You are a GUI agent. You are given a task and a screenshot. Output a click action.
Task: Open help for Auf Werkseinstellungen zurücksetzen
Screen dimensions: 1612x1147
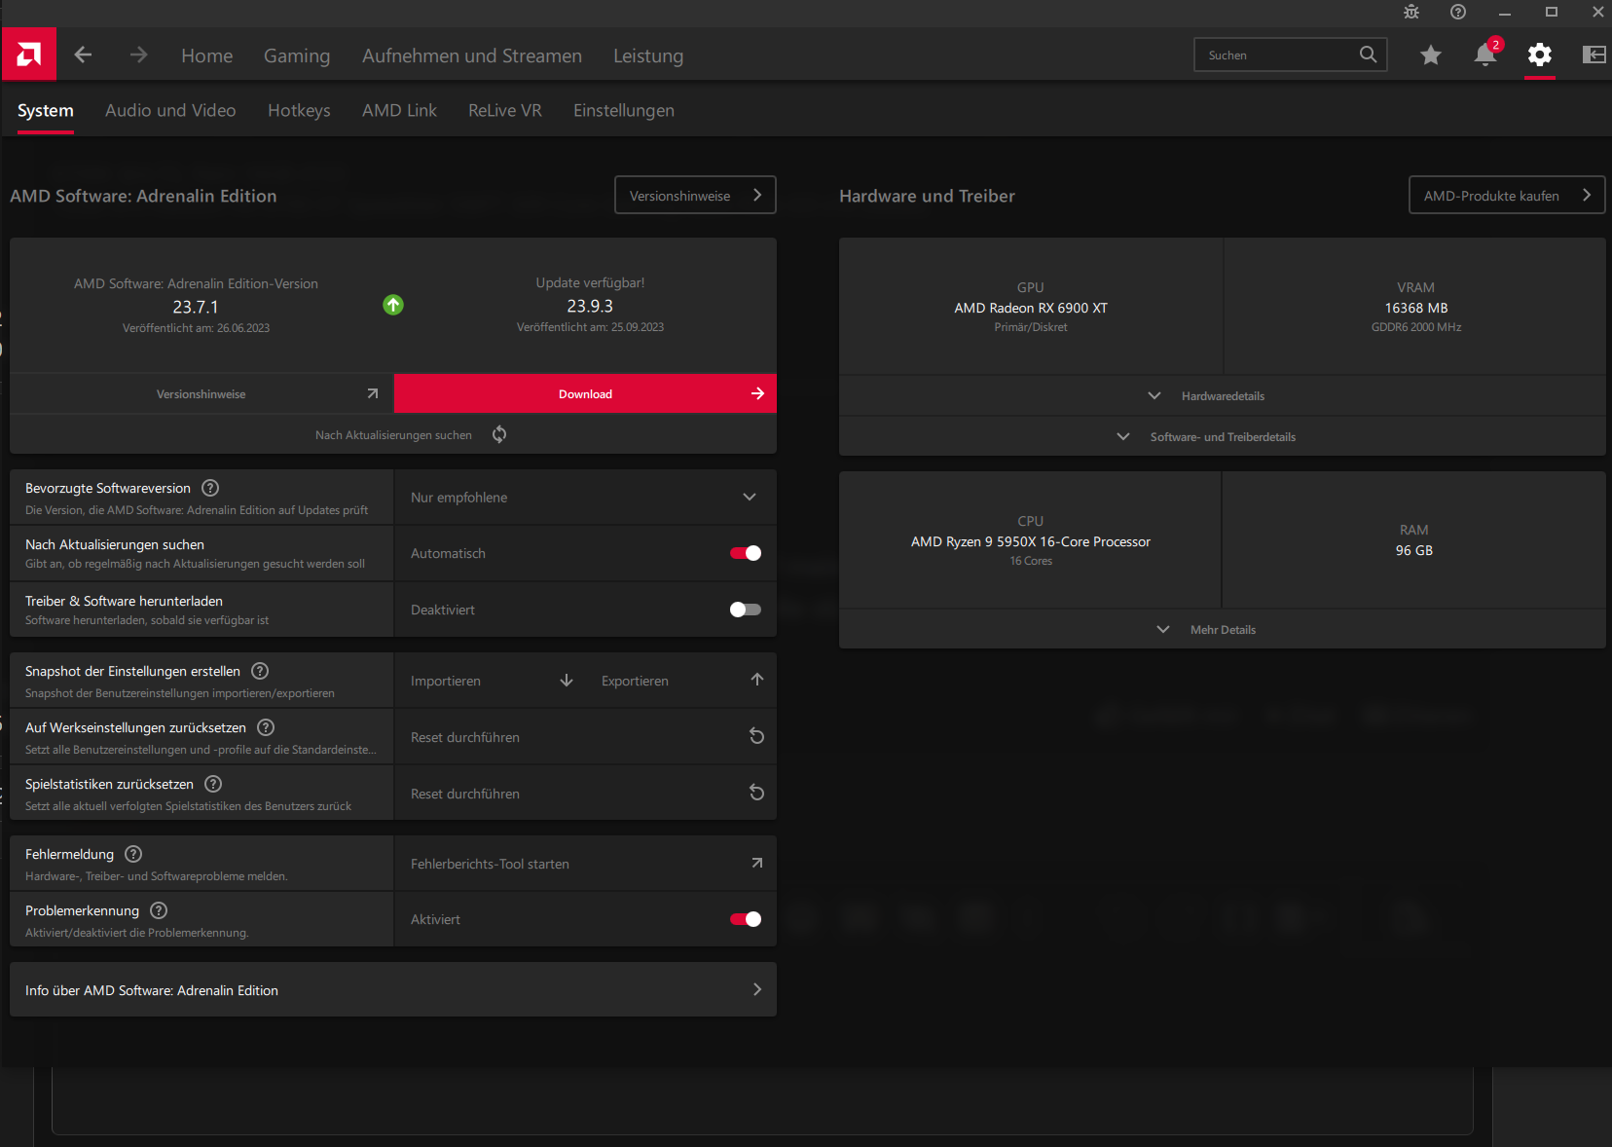(266, 727)
